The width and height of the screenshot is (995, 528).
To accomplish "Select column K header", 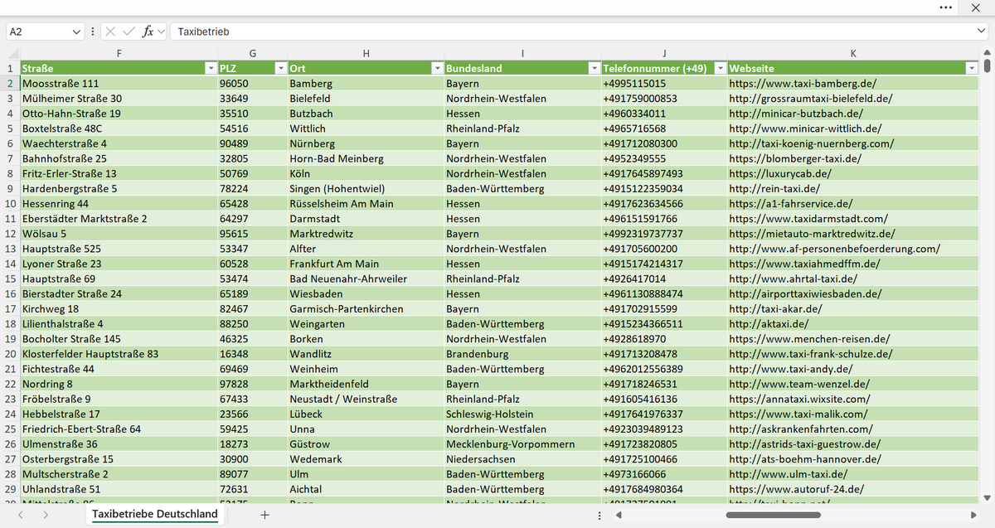I will tap(853, 53).
